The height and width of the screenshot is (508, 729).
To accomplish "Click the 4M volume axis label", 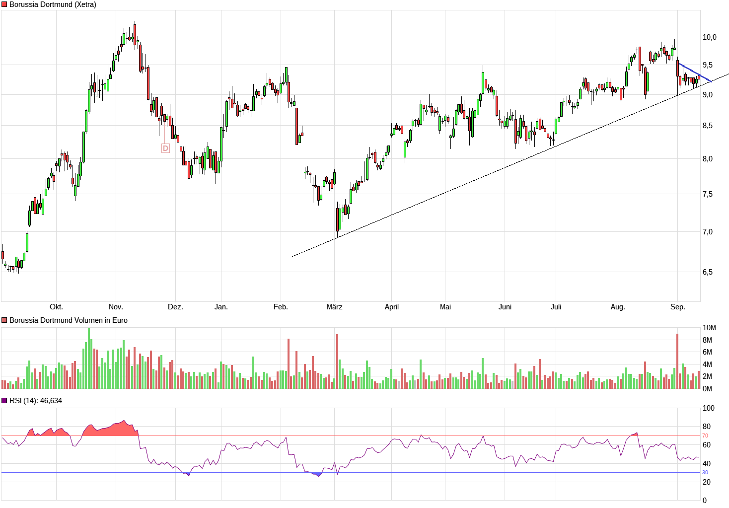I will 708,364.
